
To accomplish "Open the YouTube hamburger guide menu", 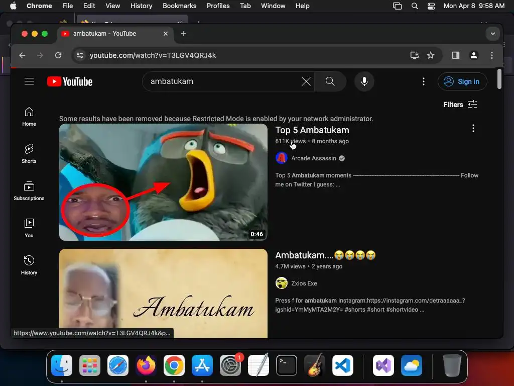I will click(x=29, y=81).
